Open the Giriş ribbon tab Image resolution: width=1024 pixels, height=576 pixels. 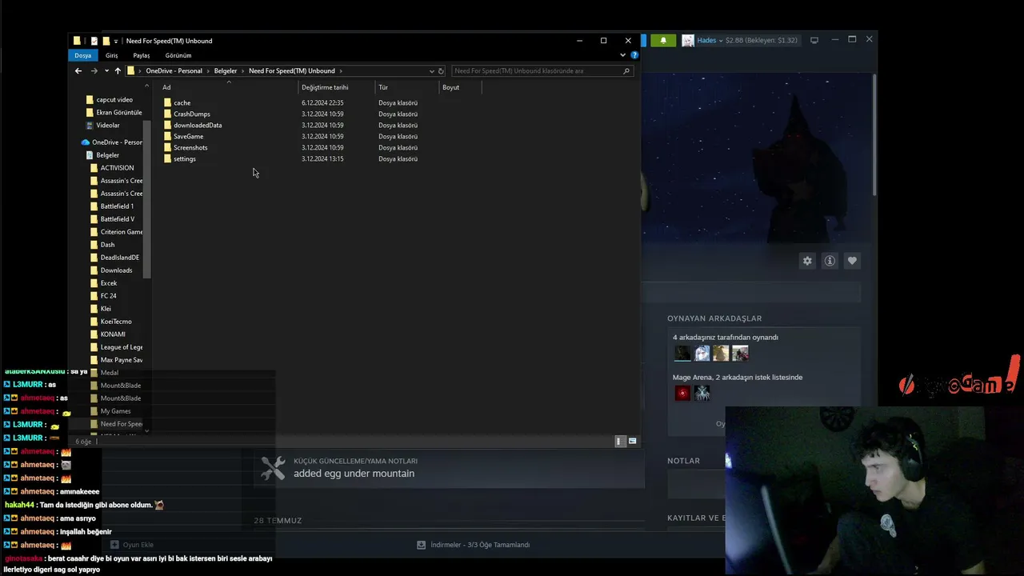click(112, 55)
